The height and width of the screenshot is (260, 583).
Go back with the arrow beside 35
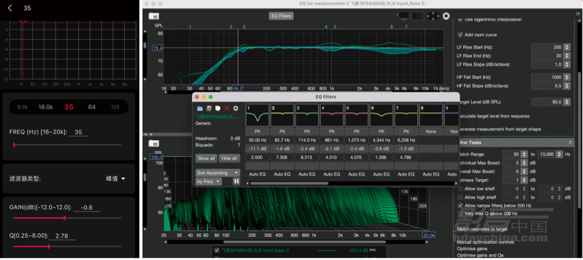(x=10, y=8)
